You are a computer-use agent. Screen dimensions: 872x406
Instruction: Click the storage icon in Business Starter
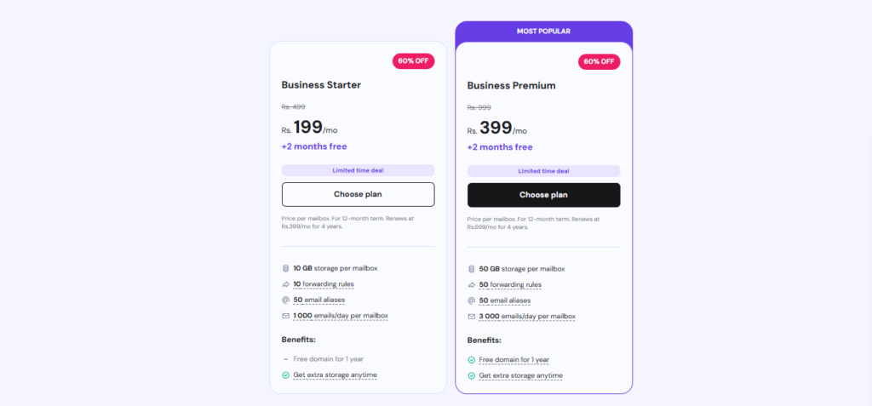point(286,268)
